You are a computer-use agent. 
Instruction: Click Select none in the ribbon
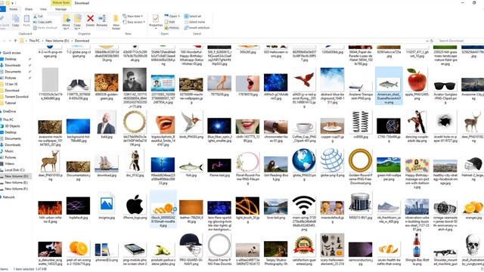pyautogui.click(x=194, y=22)
